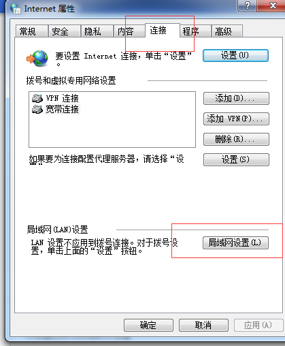Open the 内容 tab

tap(129, 31)
